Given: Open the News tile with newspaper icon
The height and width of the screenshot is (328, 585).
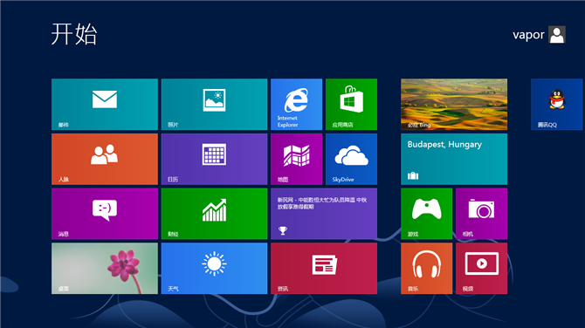Looking at the screenshot, I should pyautogui.click(x=324, y=269).
